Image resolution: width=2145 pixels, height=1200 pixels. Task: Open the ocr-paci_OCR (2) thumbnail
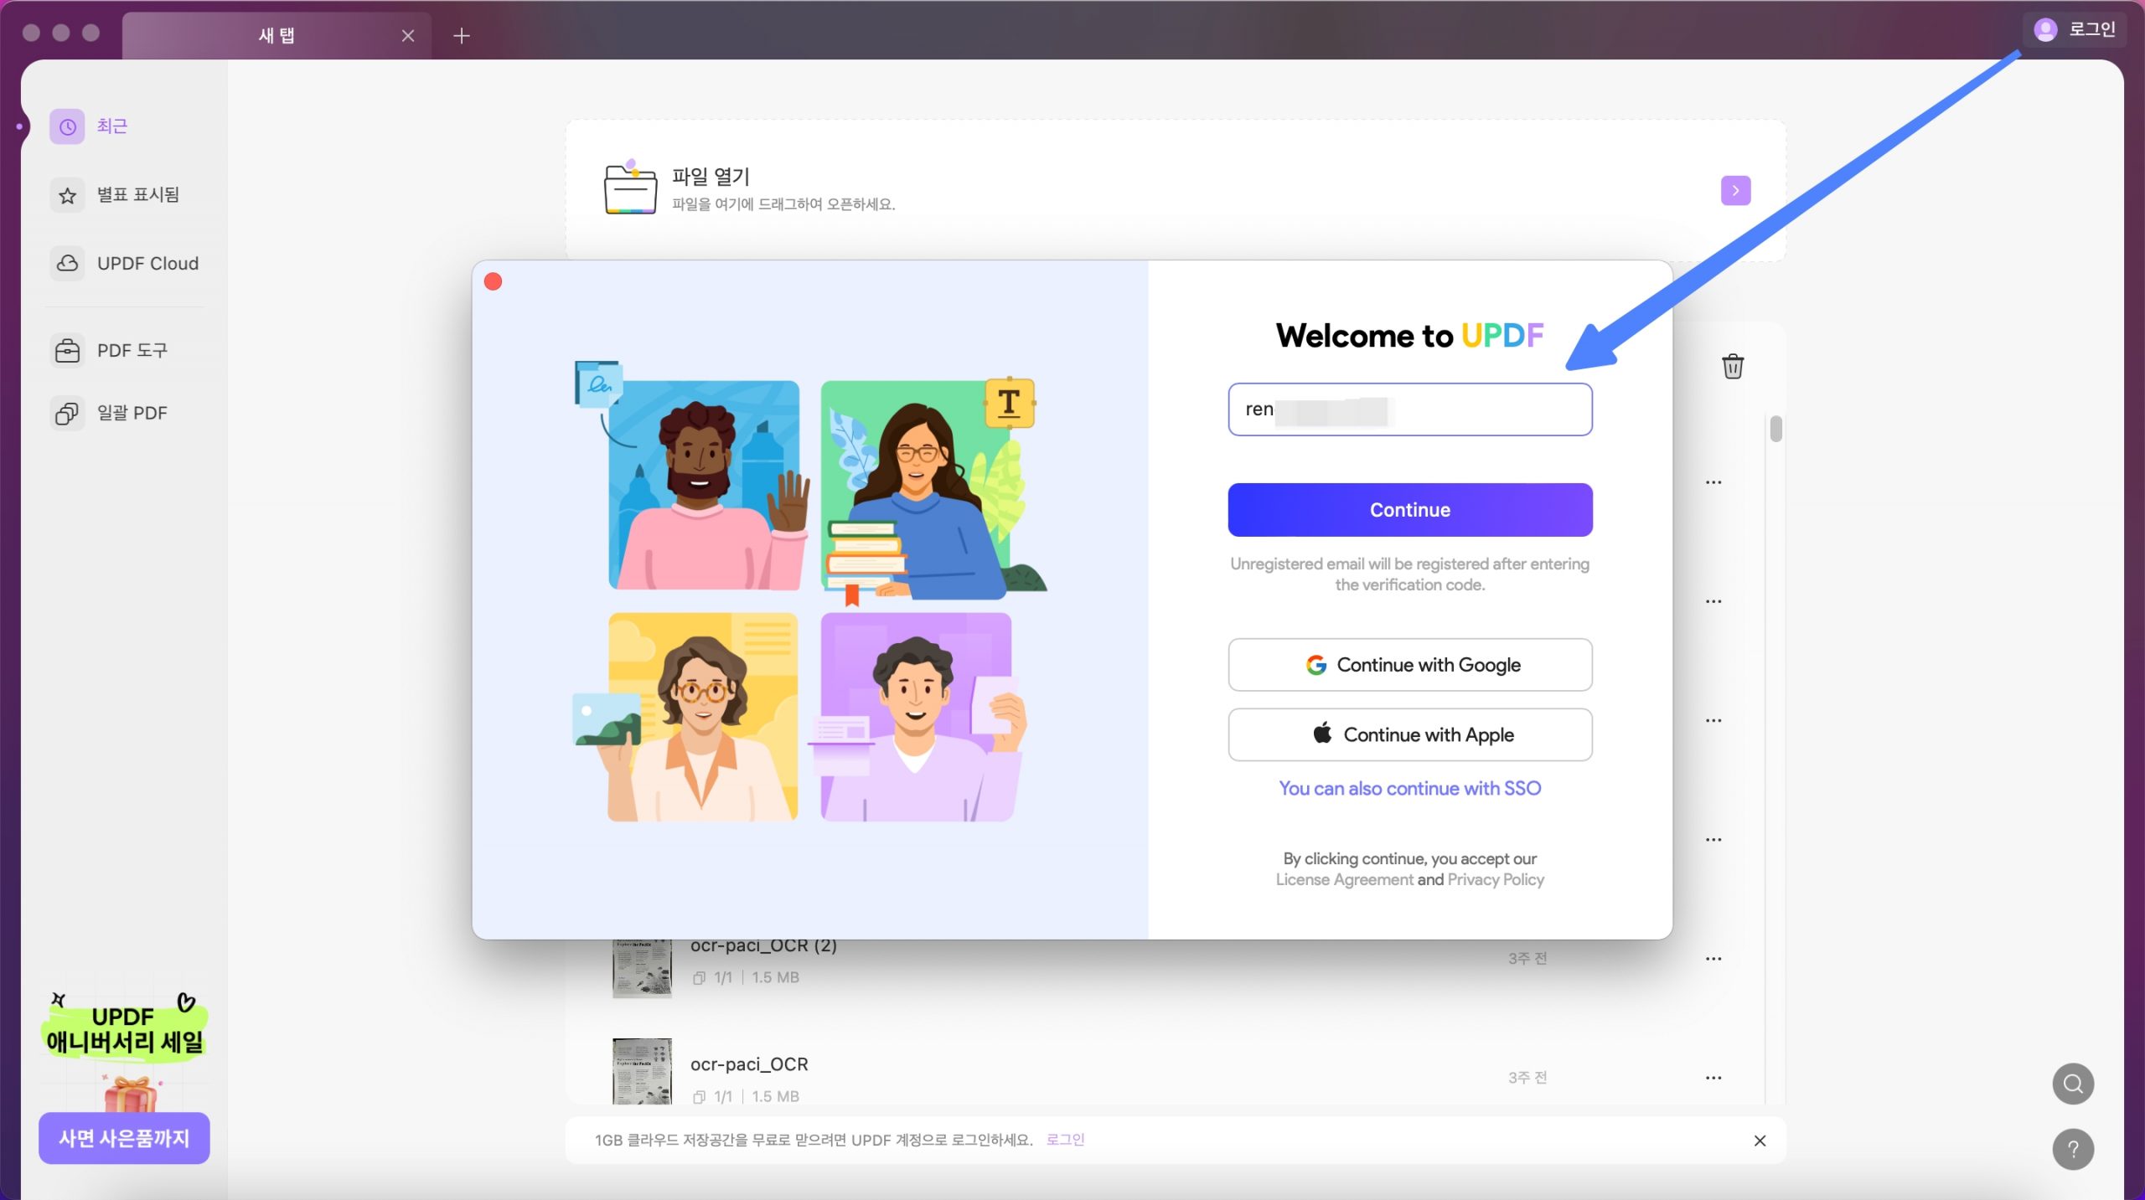pyautogui.click(x=642, y=969)
